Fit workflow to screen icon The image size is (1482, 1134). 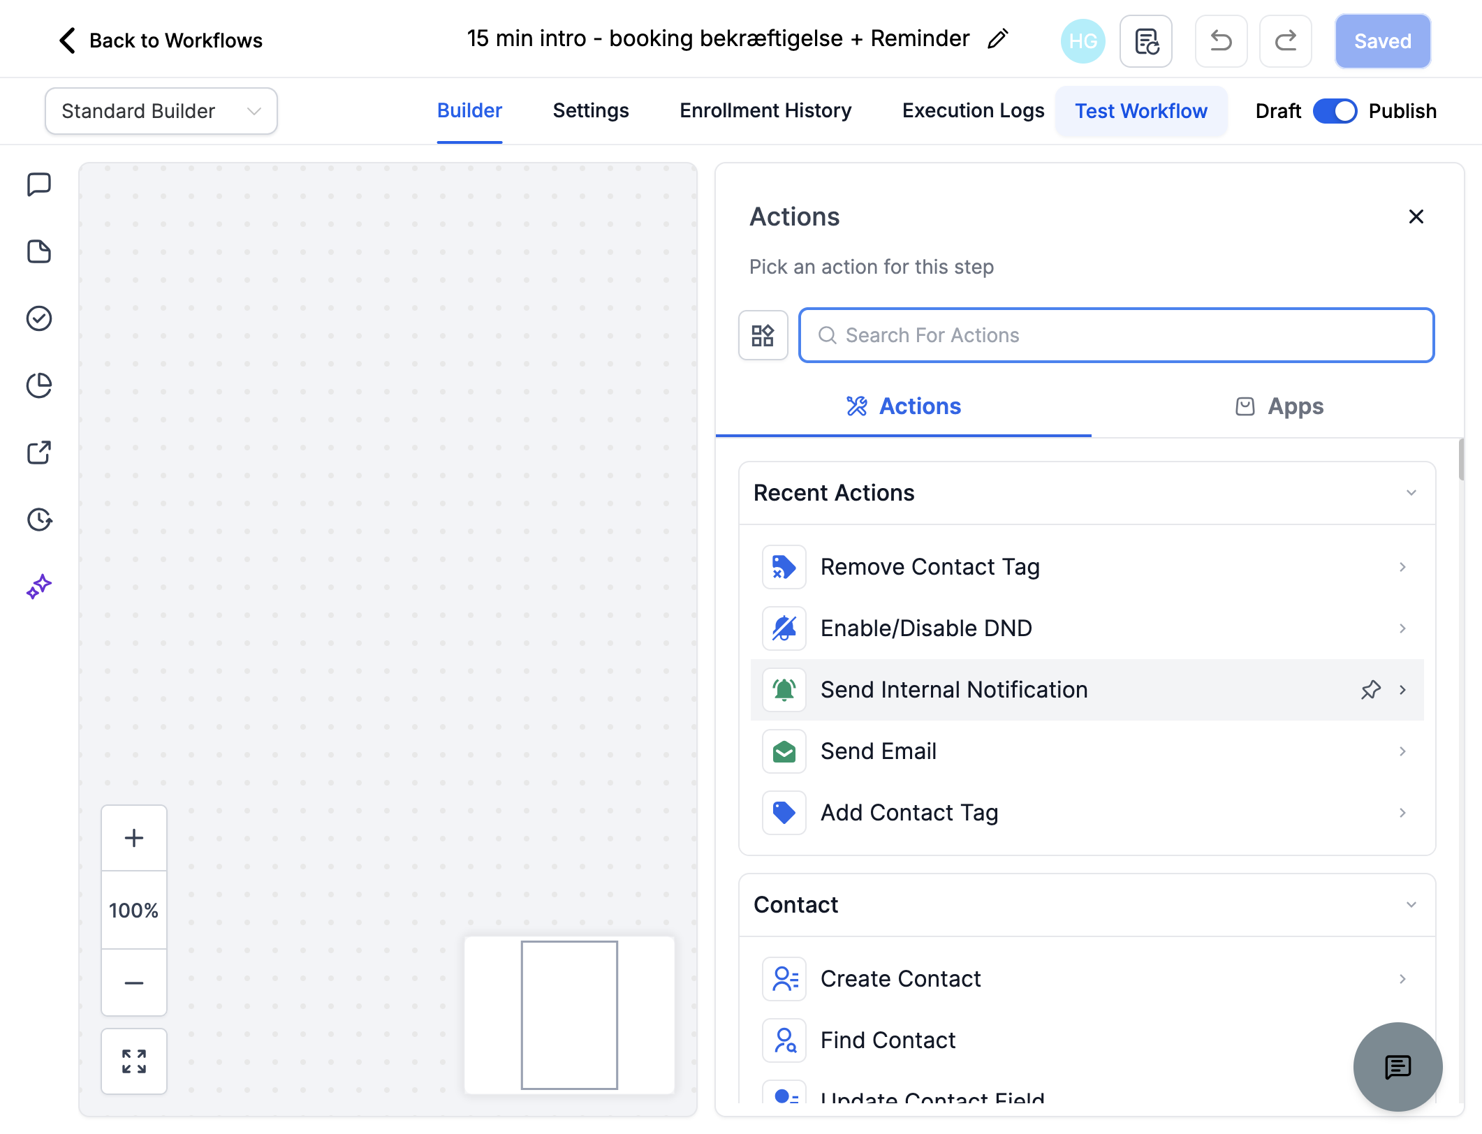pos(134,1061)
